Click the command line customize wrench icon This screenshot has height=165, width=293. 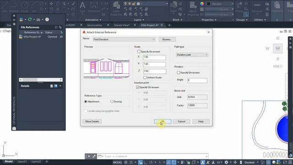point(94,156)
